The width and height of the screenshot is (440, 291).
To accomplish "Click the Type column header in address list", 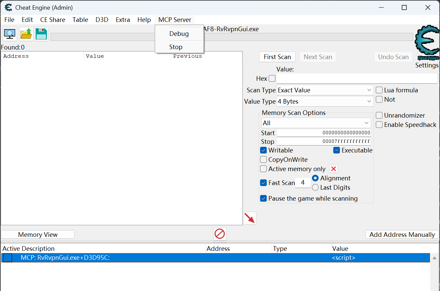I will coord(302,248).
